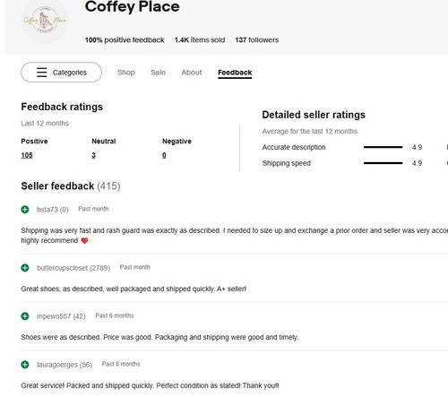Click the positive icon next to buttercupscloset
The height and width of the screenshot is (397, 448).
[x=25, y=268]
